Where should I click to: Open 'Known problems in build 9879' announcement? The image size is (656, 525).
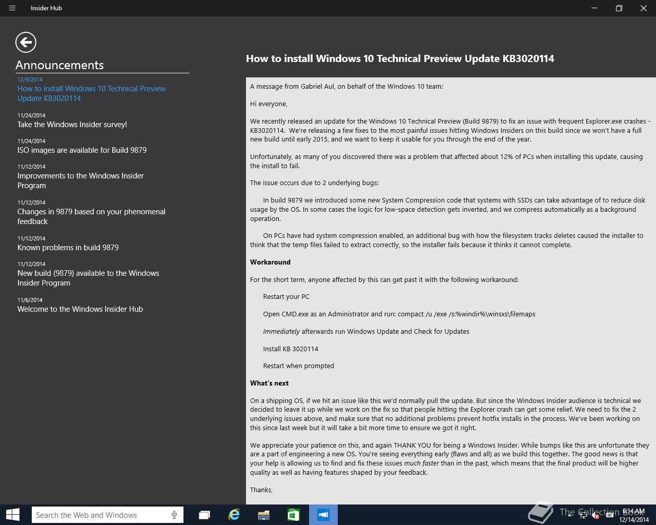click(x=68, y=248)
